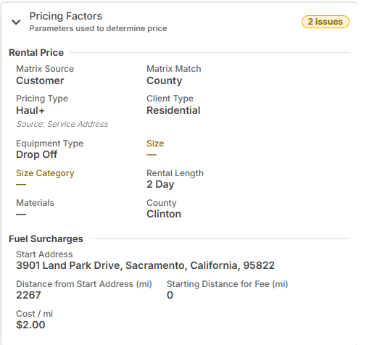Collapse the Pricing Factors section chevron
Viewport: 377px width, 345px height.
pyautogui.click(x=16, y=22)
